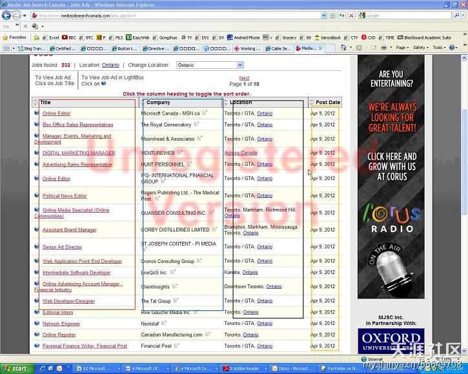Click the Internet Explorer quick launch icon
Image resolution: width=468 pixels, height=374 pixels.
coord(43,369)
